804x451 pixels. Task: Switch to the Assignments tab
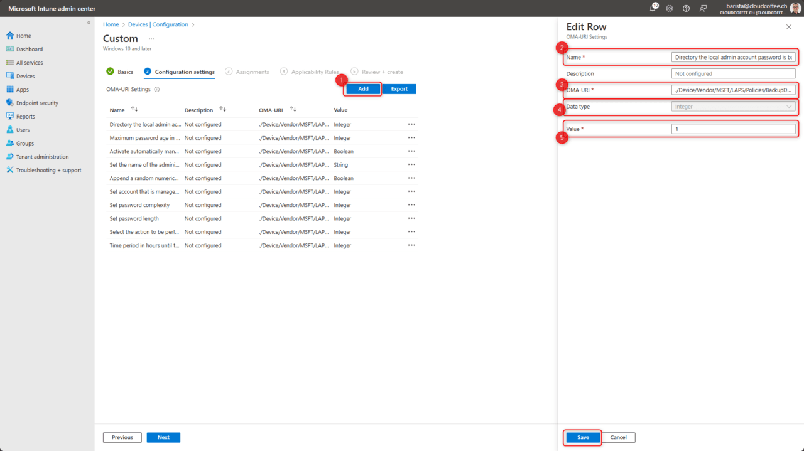[252, 72]
